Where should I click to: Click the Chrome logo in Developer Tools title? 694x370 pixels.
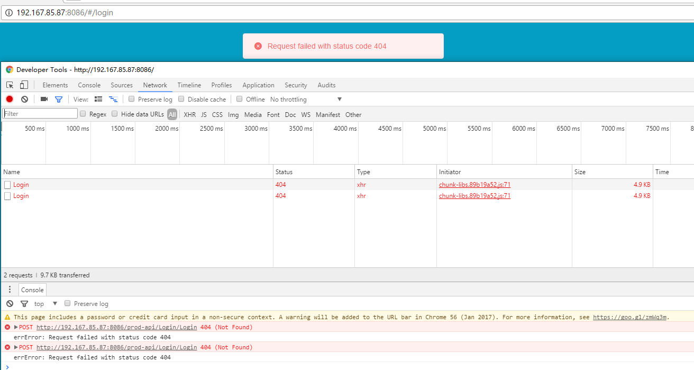[10, 69]
